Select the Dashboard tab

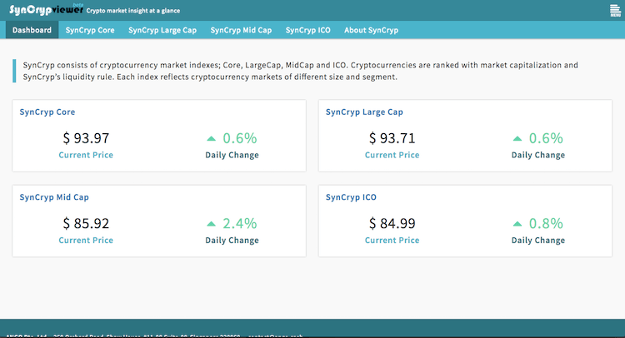click(x=32, y=30)
